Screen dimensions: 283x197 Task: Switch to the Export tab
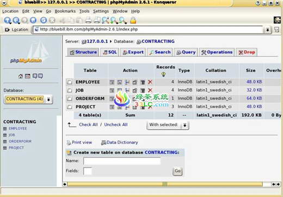coord(133,52)
